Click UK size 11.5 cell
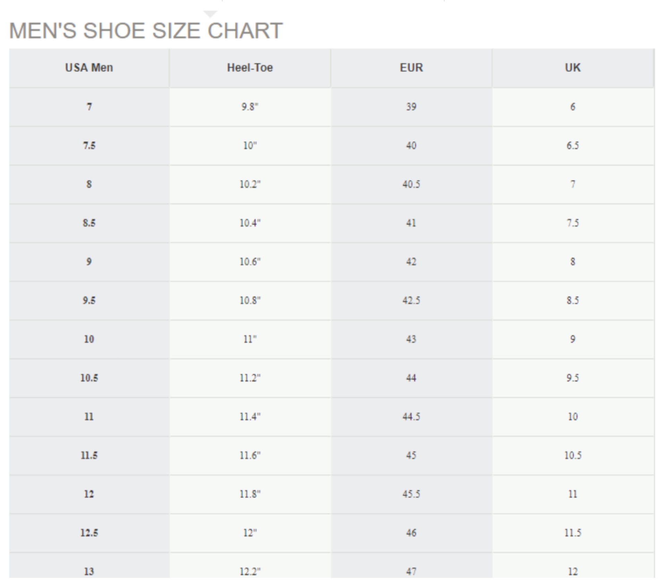 [573, 533]
